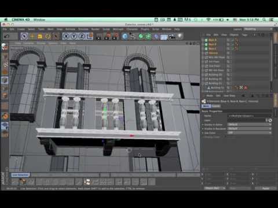
Task: Click the Light bulb icon in toolbar
Action: (x=180, y=36)
